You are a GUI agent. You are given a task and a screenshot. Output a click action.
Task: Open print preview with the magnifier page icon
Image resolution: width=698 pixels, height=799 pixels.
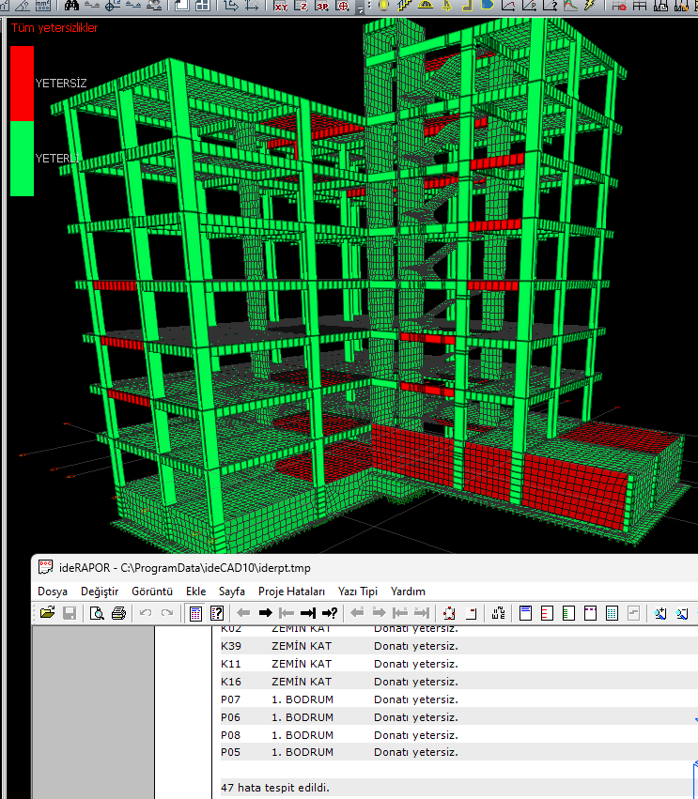point(97,613)
